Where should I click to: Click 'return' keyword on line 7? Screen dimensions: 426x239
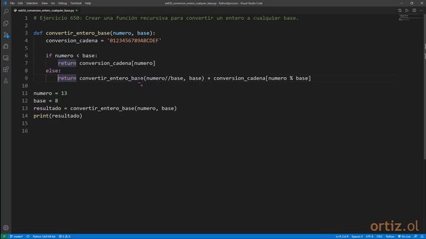[67, 63]
